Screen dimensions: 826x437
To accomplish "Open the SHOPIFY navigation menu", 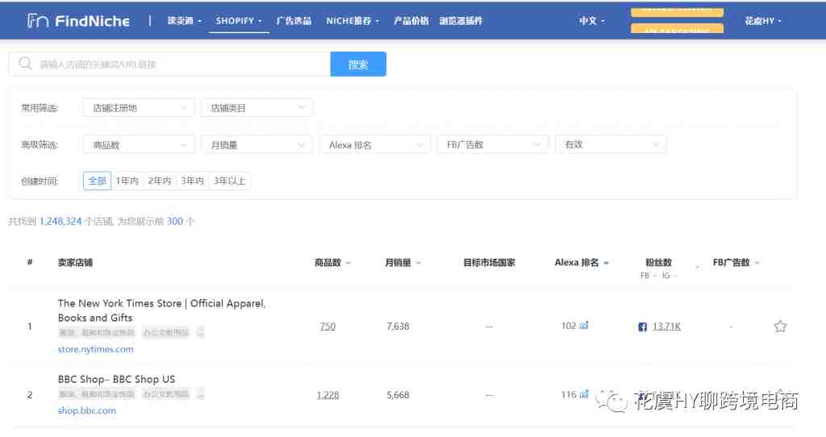I will point(240,21).
